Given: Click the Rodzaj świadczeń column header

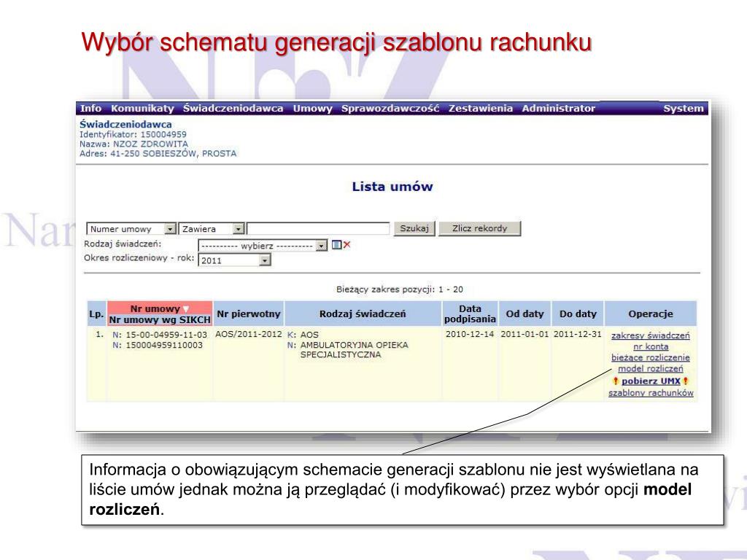Looking at the screenshot, I should tap(363, 314).
